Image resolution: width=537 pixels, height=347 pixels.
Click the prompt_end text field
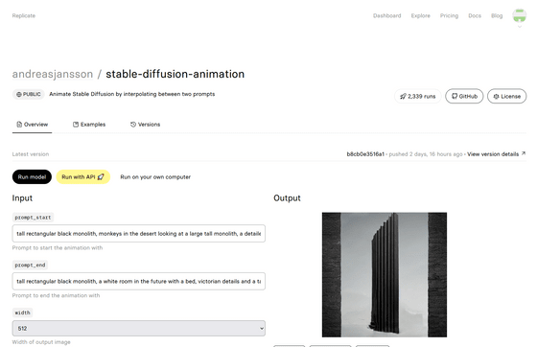[x=139, y=281]
